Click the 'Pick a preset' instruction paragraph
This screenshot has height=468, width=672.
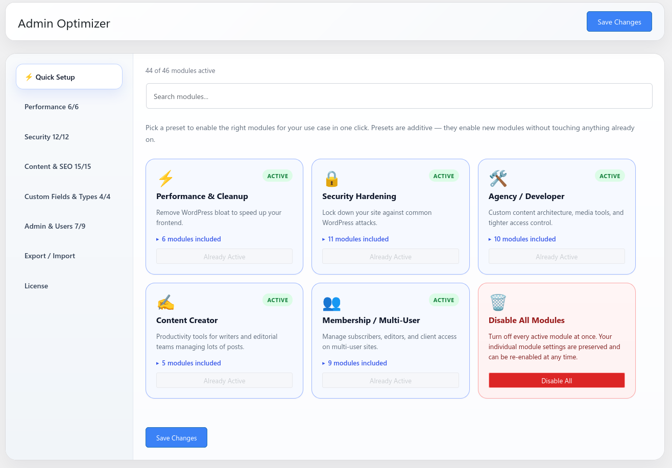(x=390, y=133)
